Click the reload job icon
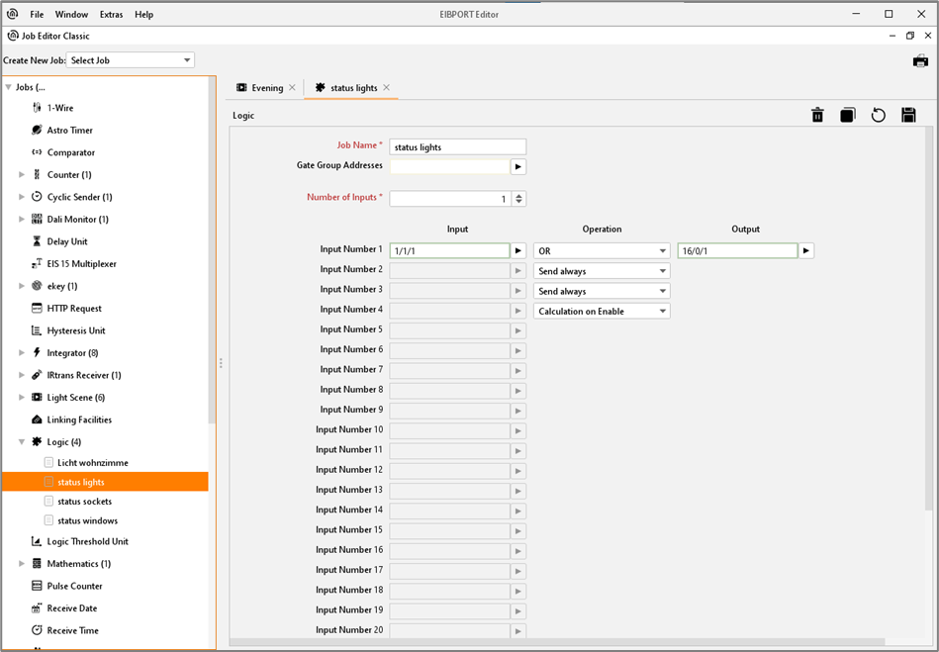 tap(878, 116)
